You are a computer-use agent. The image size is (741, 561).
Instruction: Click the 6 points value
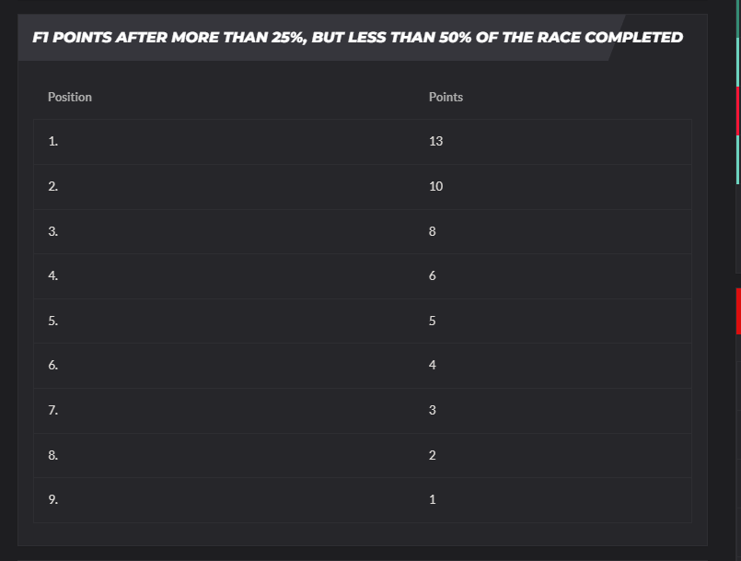pyautogui.click(x=433, y=275)
